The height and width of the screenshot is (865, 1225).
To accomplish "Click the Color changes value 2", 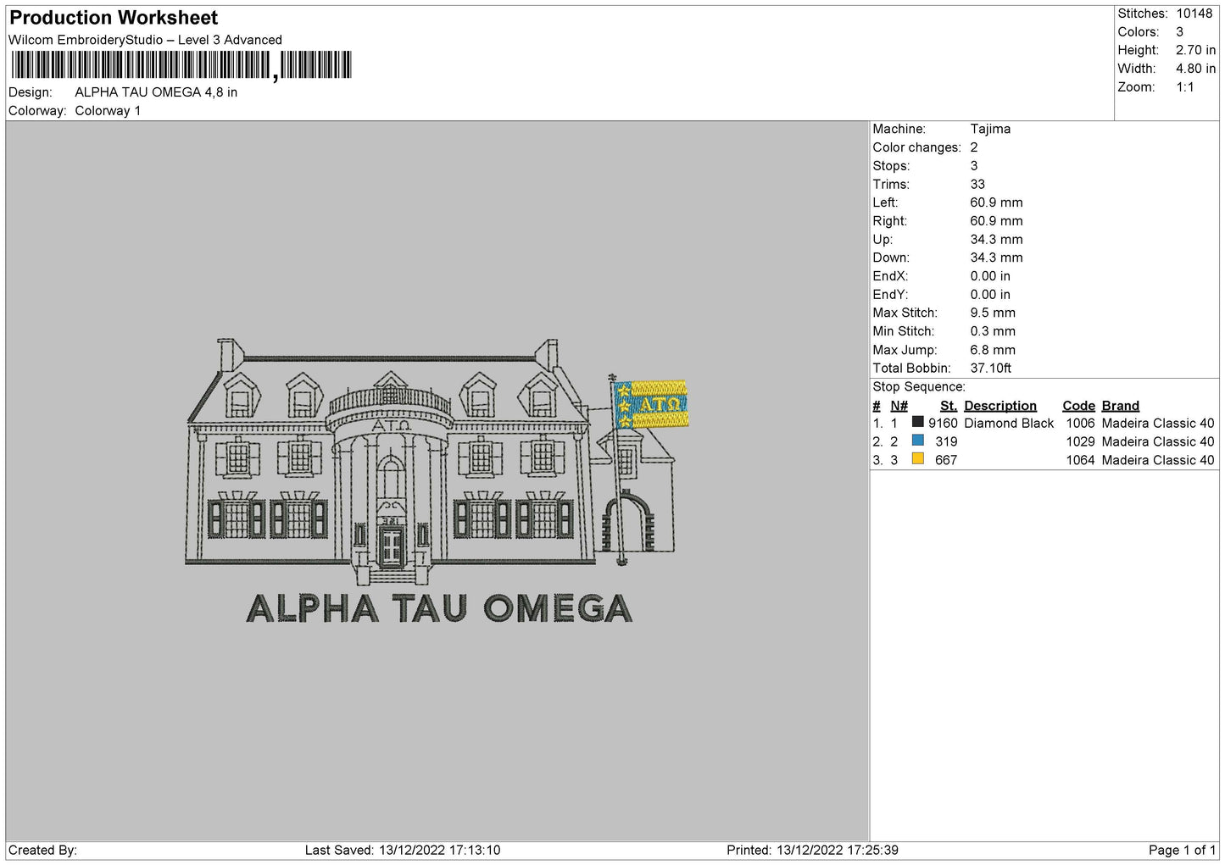I will click(974, 147).
